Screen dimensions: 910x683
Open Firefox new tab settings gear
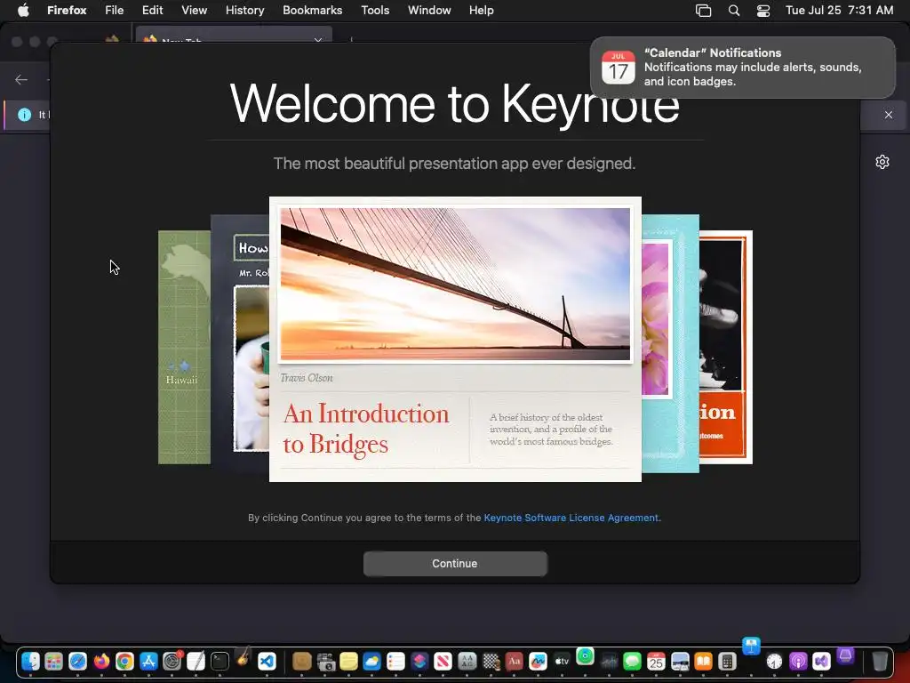tap(882, 162)
